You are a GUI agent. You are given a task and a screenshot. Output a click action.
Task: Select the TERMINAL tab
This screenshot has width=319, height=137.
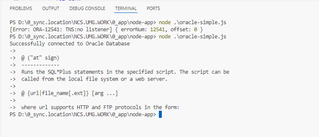coord(126,9)
